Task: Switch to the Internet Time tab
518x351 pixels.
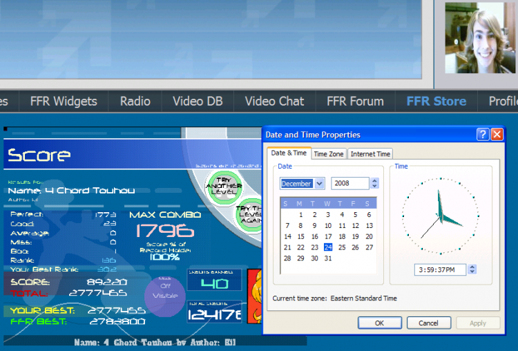Action: [370, 154]
